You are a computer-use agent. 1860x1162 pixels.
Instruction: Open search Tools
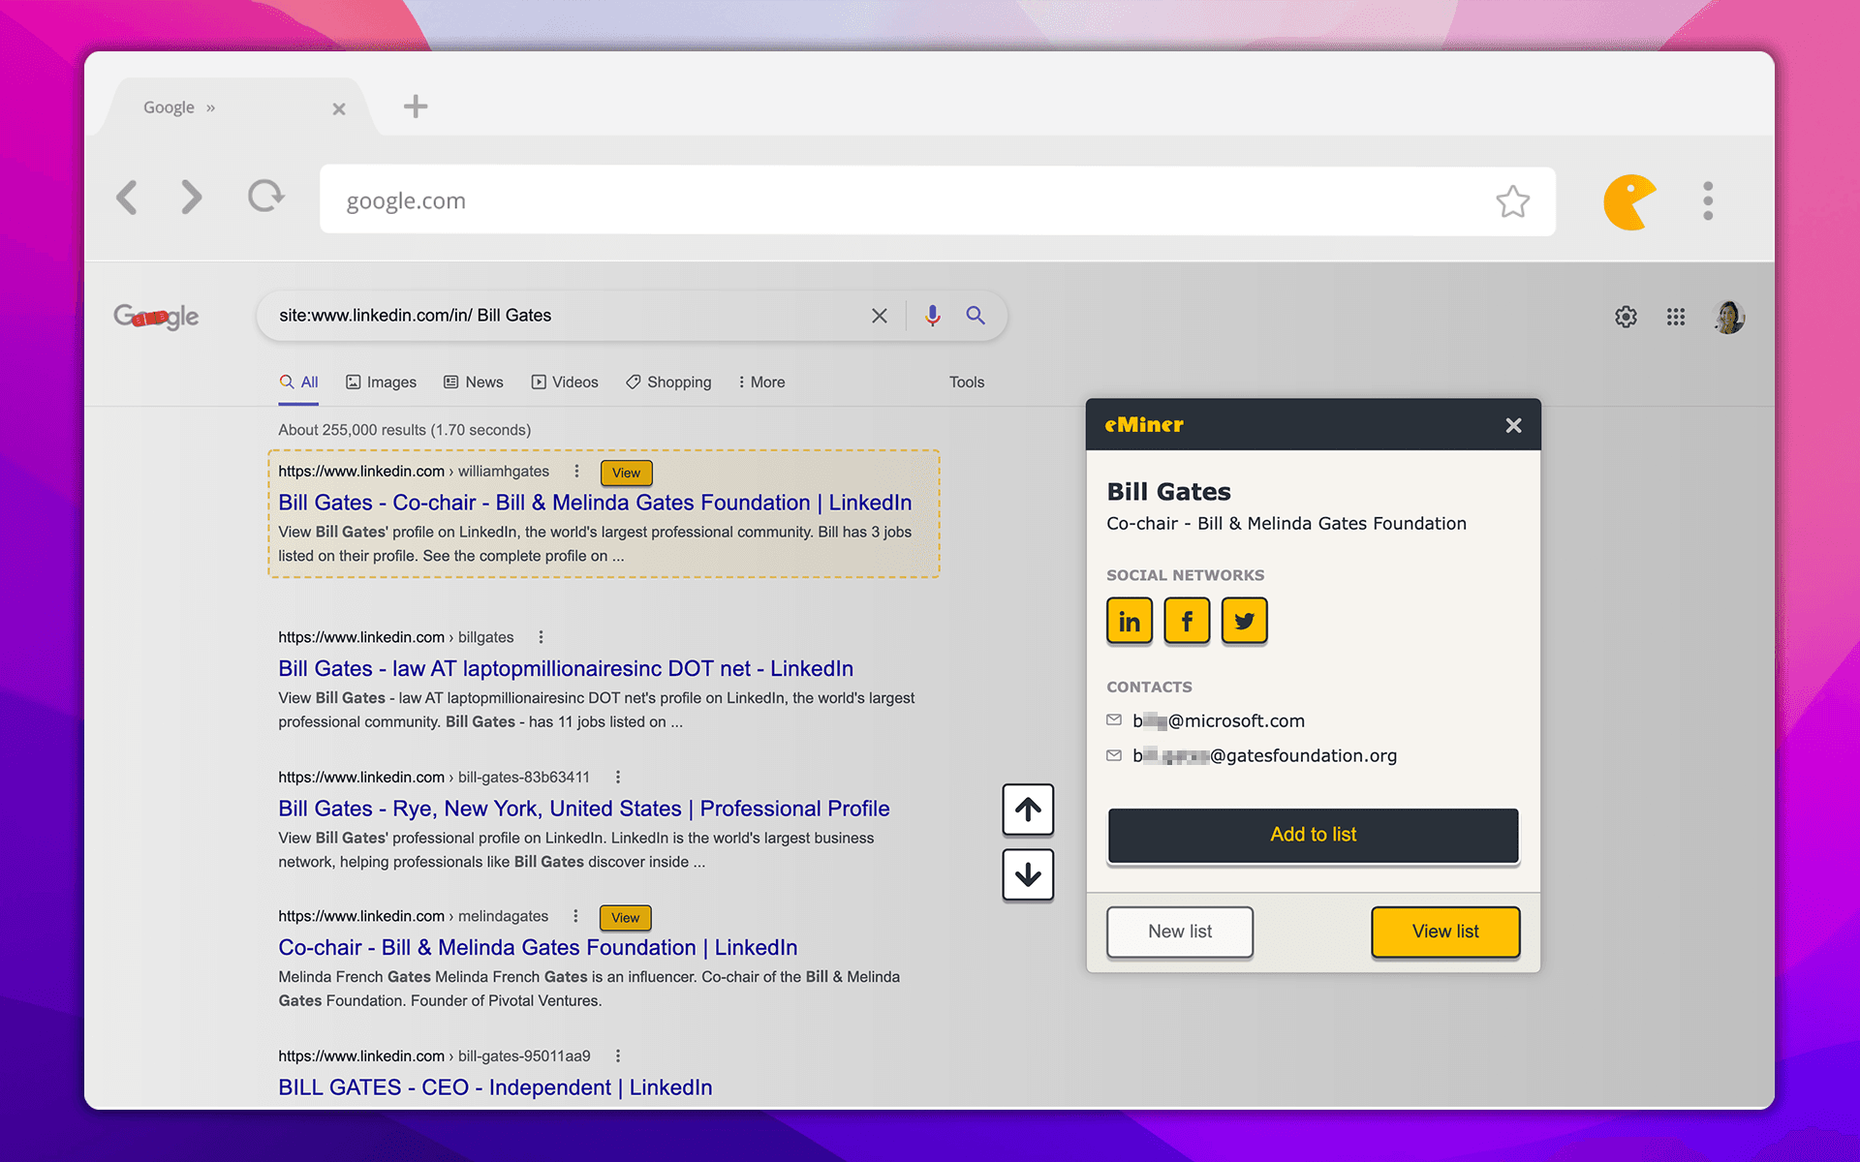point(966,382)
